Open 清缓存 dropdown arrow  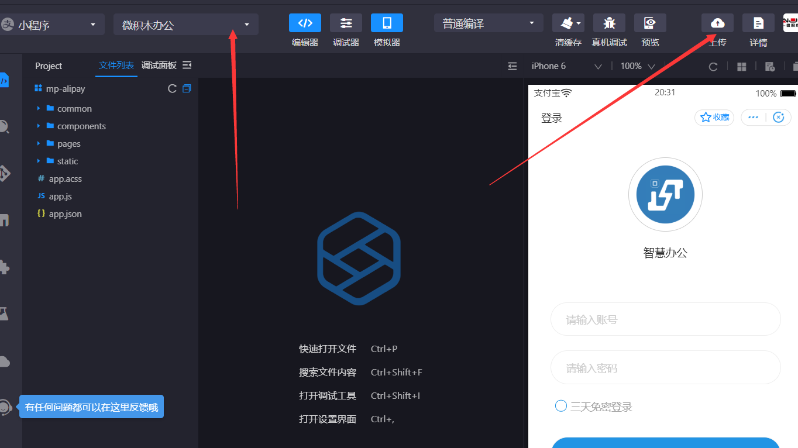[x=579, y=23]
